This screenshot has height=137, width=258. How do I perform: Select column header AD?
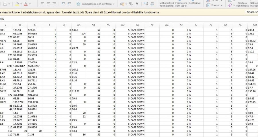click(x=123, y=25)
